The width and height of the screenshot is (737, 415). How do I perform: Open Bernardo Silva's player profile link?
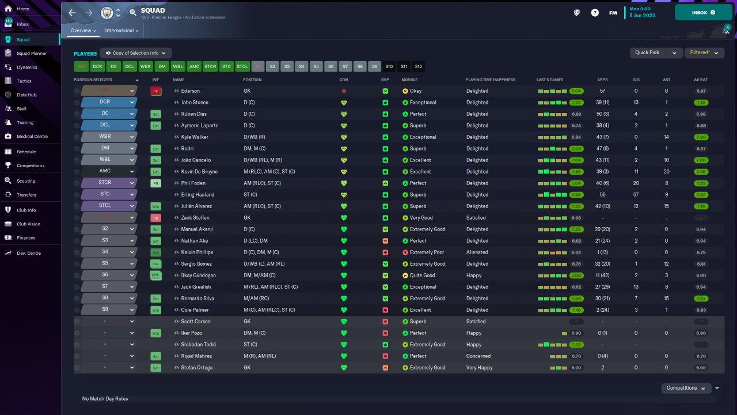(x=198, y=298)
